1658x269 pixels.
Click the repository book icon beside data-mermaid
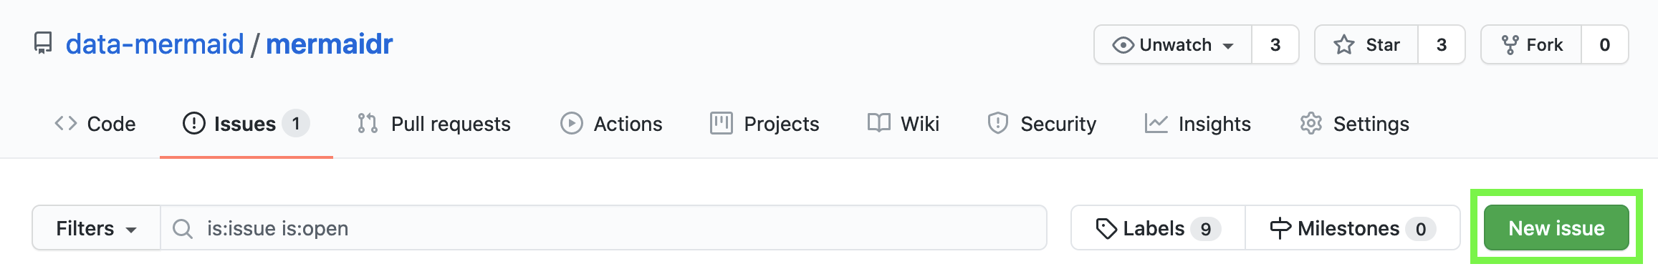[x=43, y=44]
